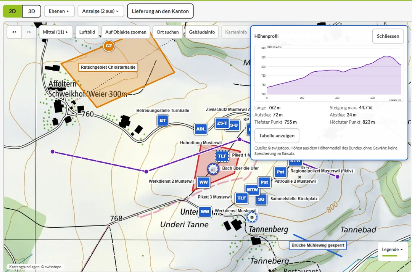Click the ADL map symbol
This screenshot has height=272, width=412.
coord(201,129)
